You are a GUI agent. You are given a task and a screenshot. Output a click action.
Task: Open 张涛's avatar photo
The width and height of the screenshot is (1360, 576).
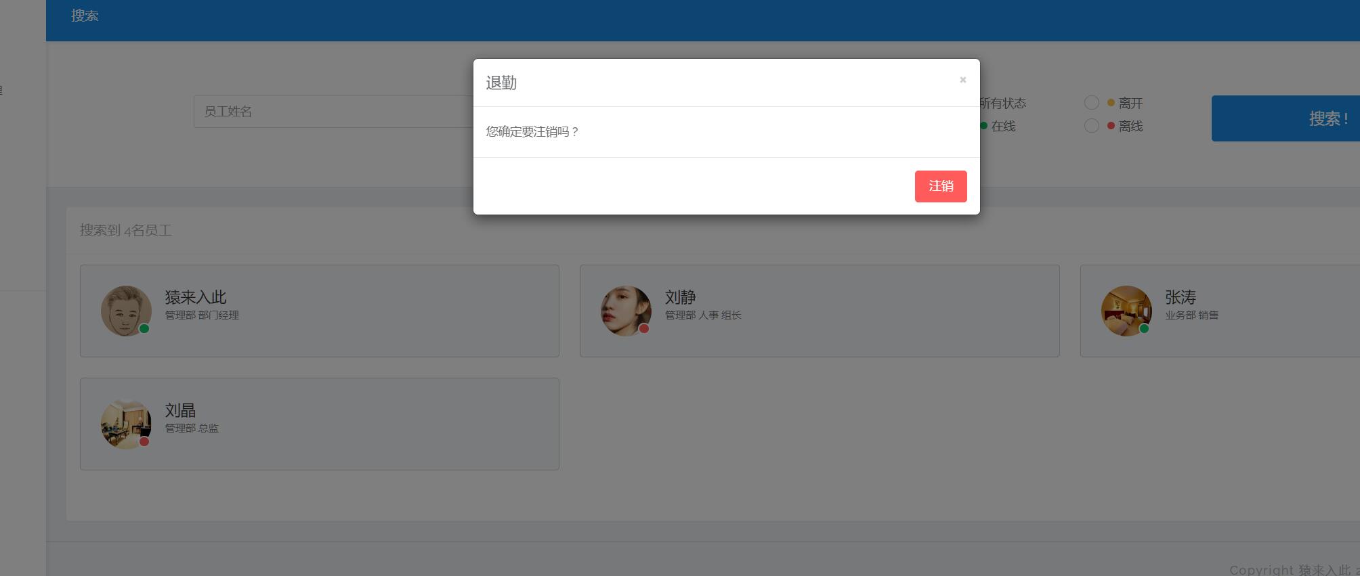tap(1126, 311)
